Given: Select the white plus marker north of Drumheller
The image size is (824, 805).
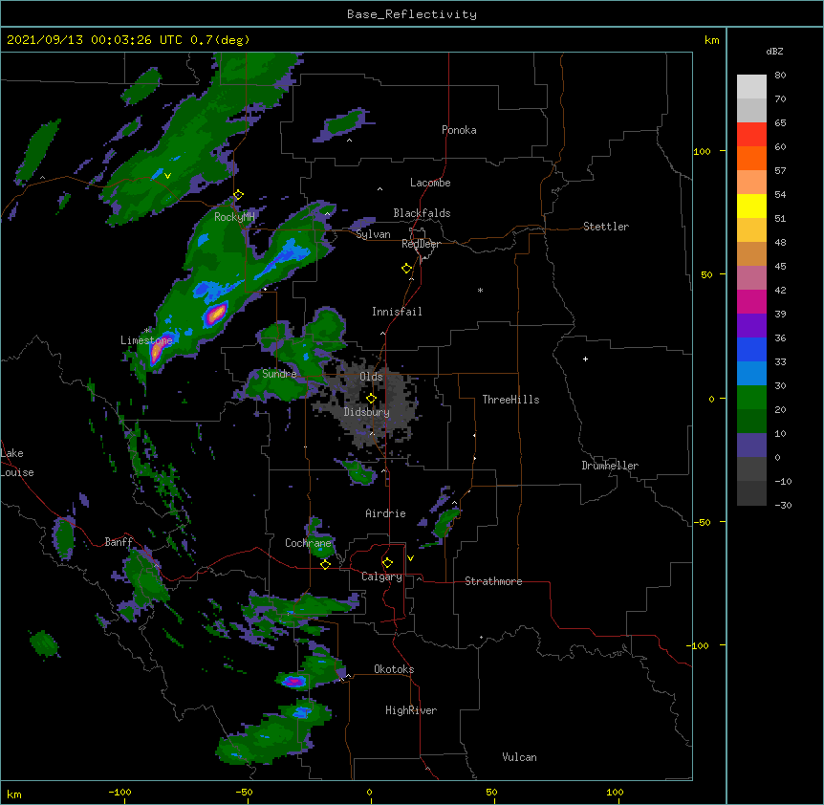Looking at the screenshot, I should click(x=585, y=359).
